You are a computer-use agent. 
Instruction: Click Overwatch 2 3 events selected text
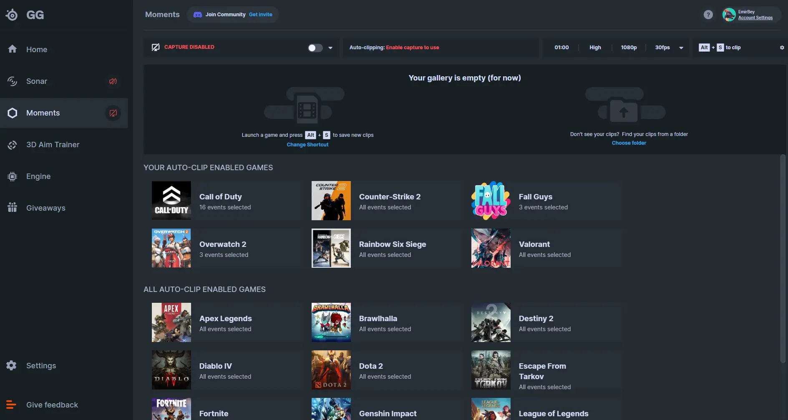click(x=224, y=255)
